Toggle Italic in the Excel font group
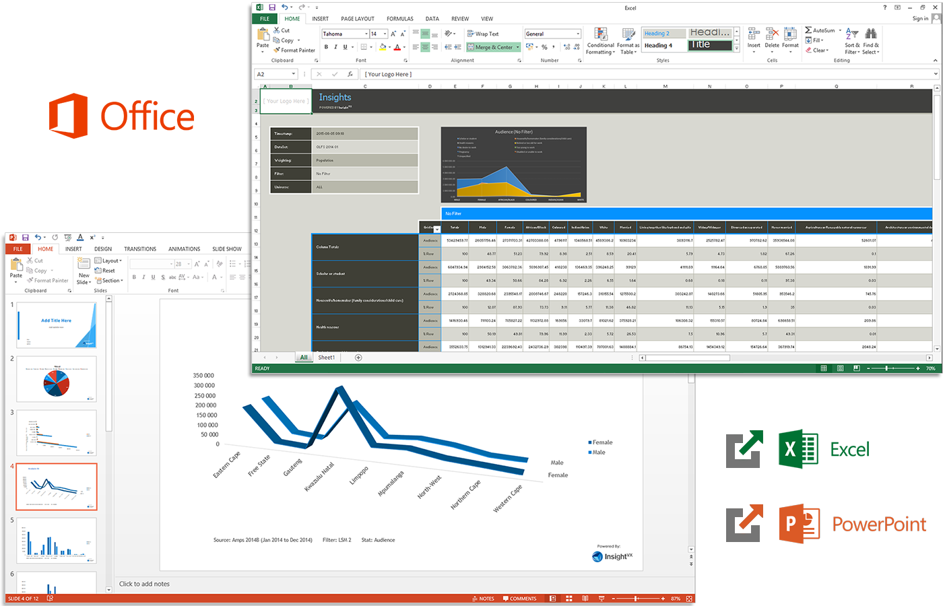Viewport: 943px width, 606px height. point(335,47)
